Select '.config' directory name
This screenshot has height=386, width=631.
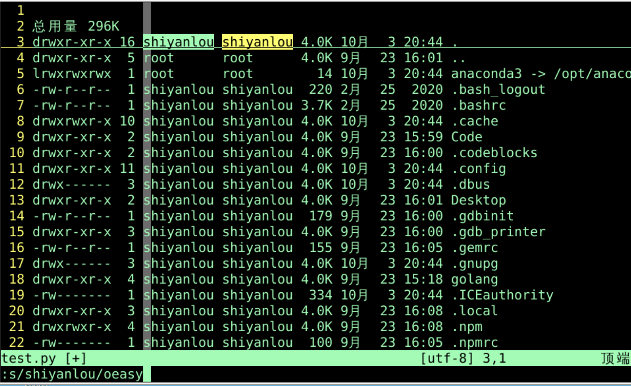(479, 169)
